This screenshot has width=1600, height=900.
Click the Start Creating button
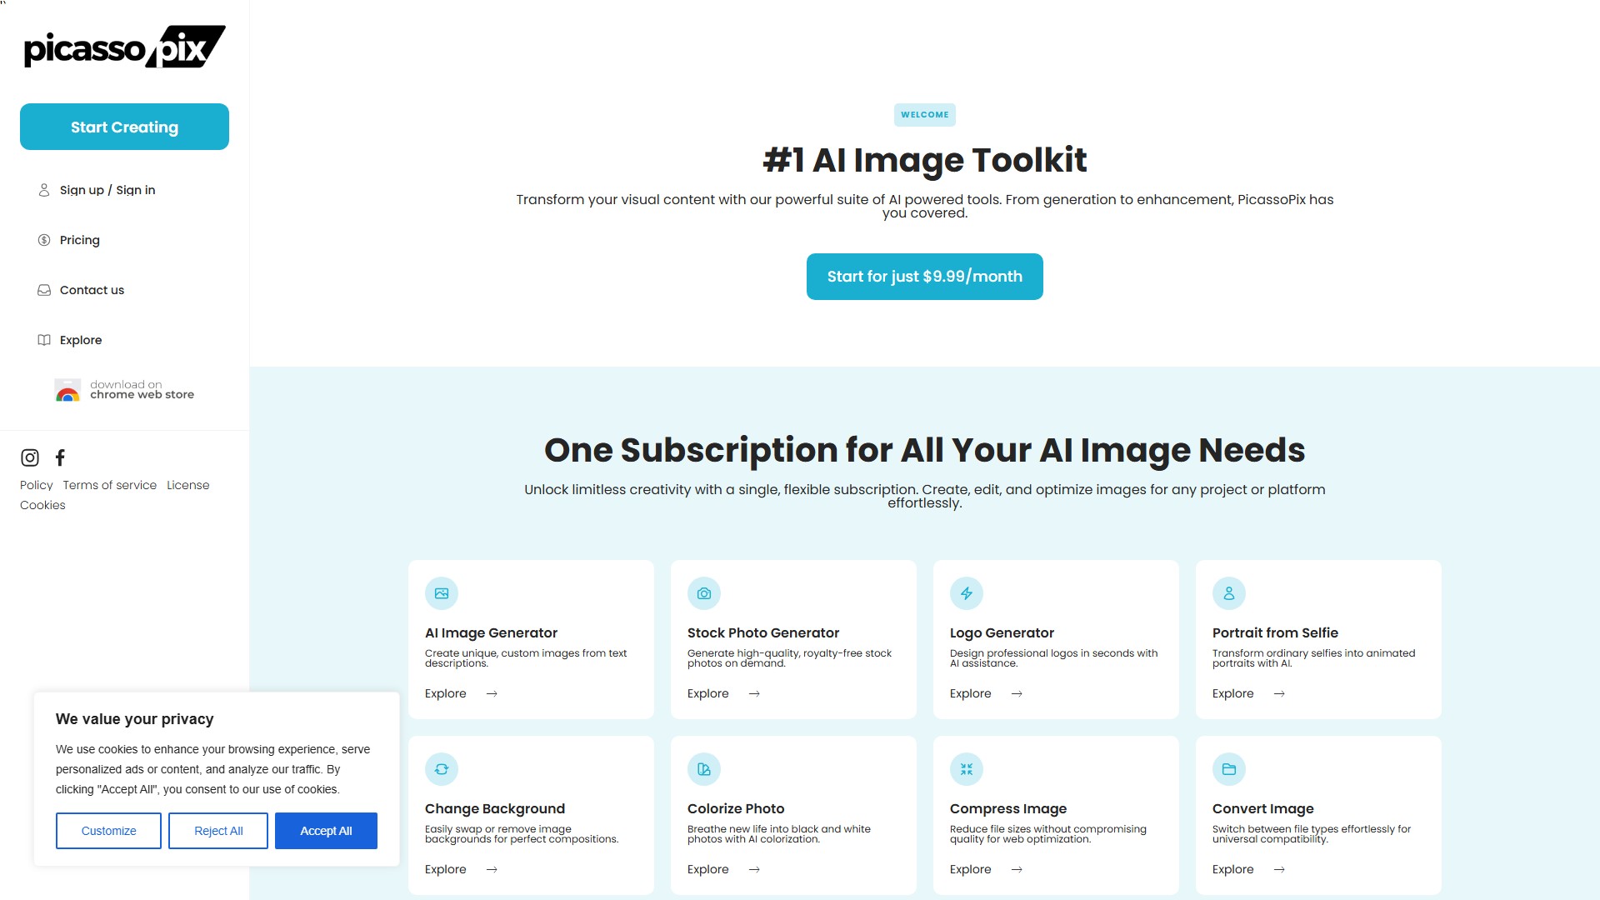(x=124, y=127)
